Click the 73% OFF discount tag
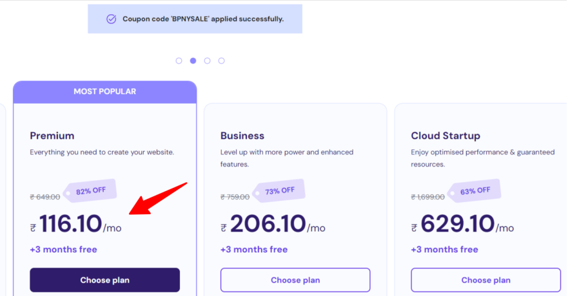This screenshot has height=296, width=570. coord(280,190)
